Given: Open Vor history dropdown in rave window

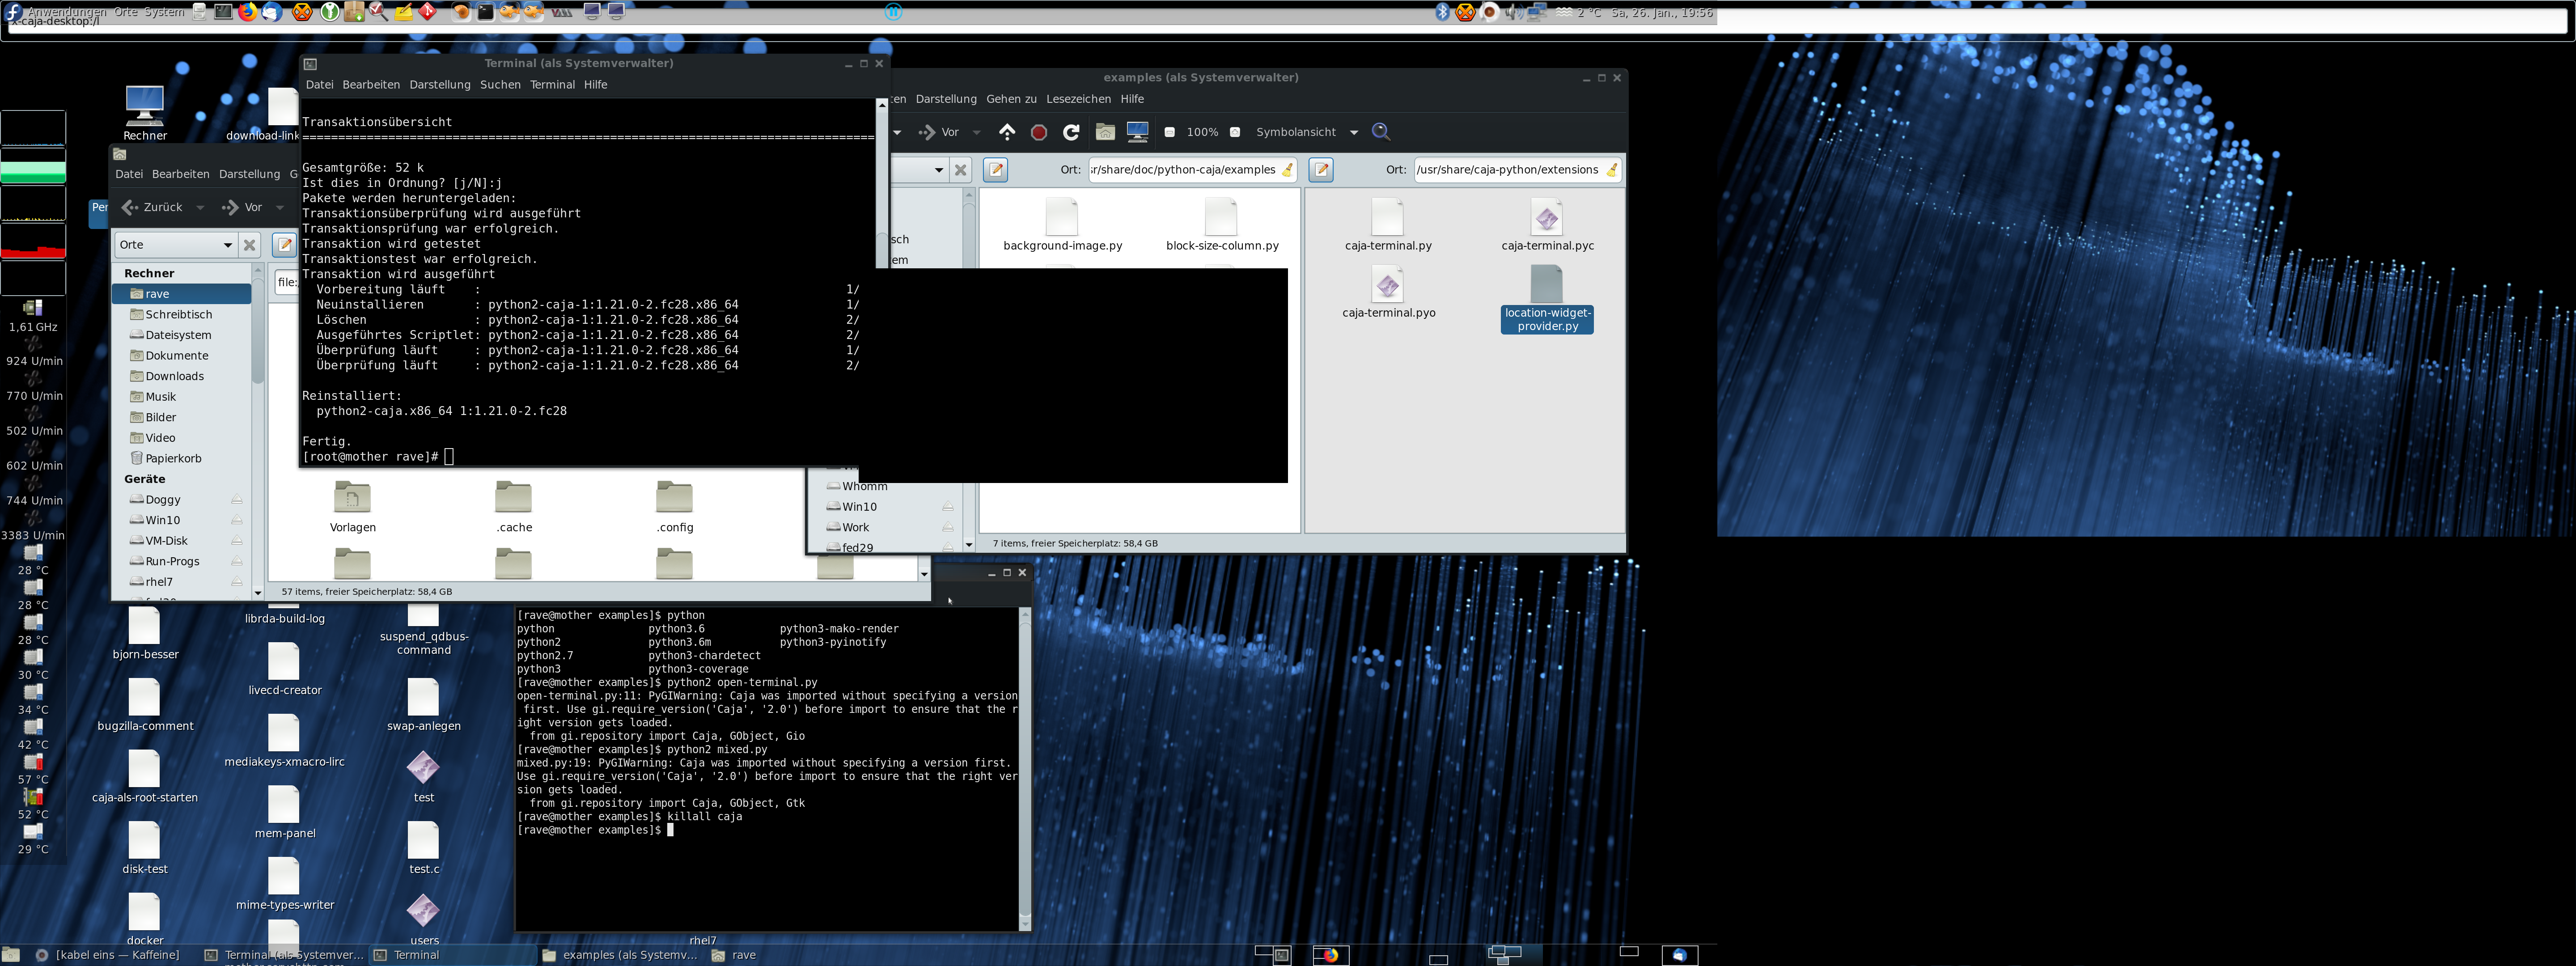Looking at the screenshot, I should [280, 208].
